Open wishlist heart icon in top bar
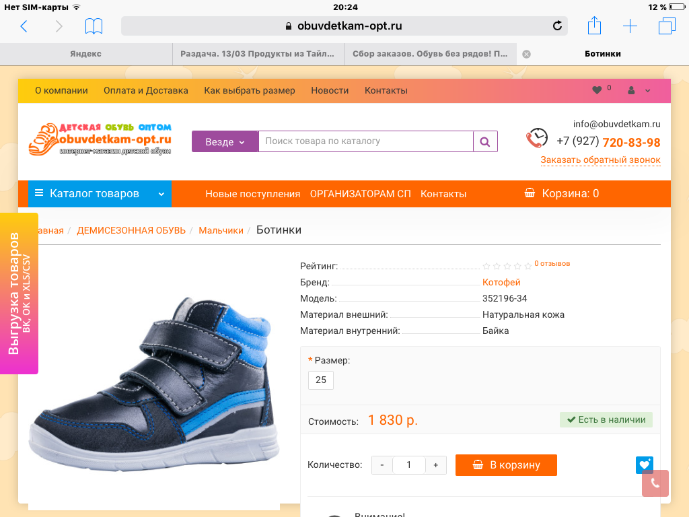The height and width of the screenshot is (517, 689). (597, 90)
